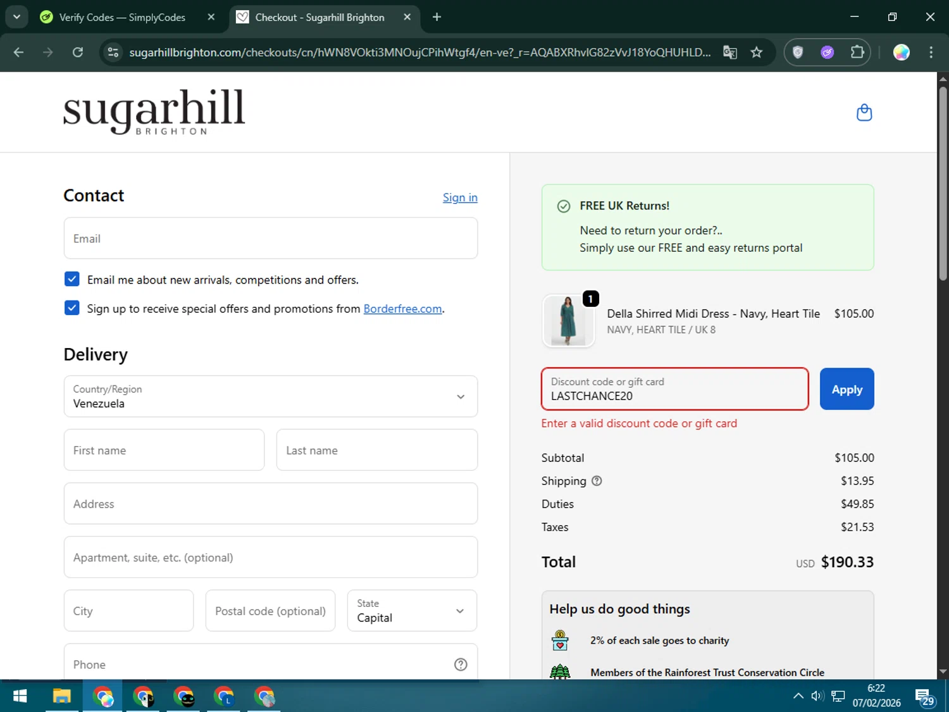
Task: Click the Last name field
Action: (x=377, y=450)
